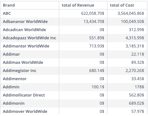The image size is (148, 116).
Task: Select ABC revenue value 622,058.70$
Action: click(93, 13)
